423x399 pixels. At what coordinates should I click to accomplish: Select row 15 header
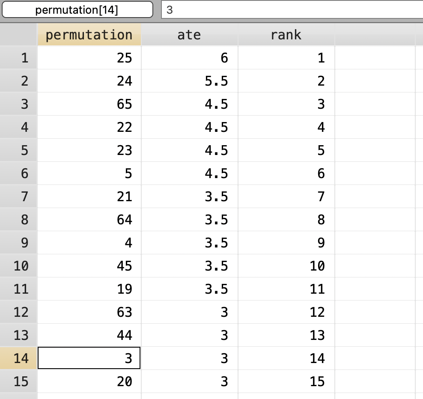[19, 381]
